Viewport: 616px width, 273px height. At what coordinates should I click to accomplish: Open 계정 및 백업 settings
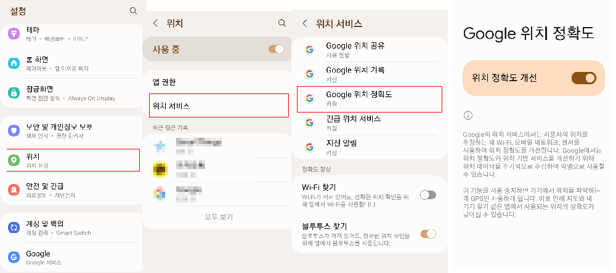[71, 228]
